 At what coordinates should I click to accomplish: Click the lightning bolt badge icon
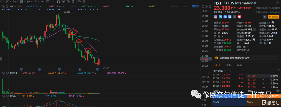[220, 17]
